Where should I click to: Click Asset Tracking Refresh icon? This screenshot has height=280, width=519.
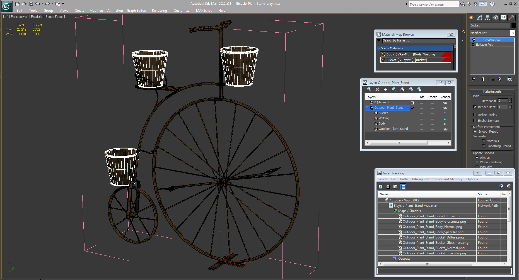click(381, 187)
